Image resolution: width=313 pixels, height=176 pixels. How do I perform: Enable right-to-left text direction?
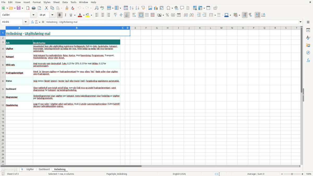[x=250, y=15]
